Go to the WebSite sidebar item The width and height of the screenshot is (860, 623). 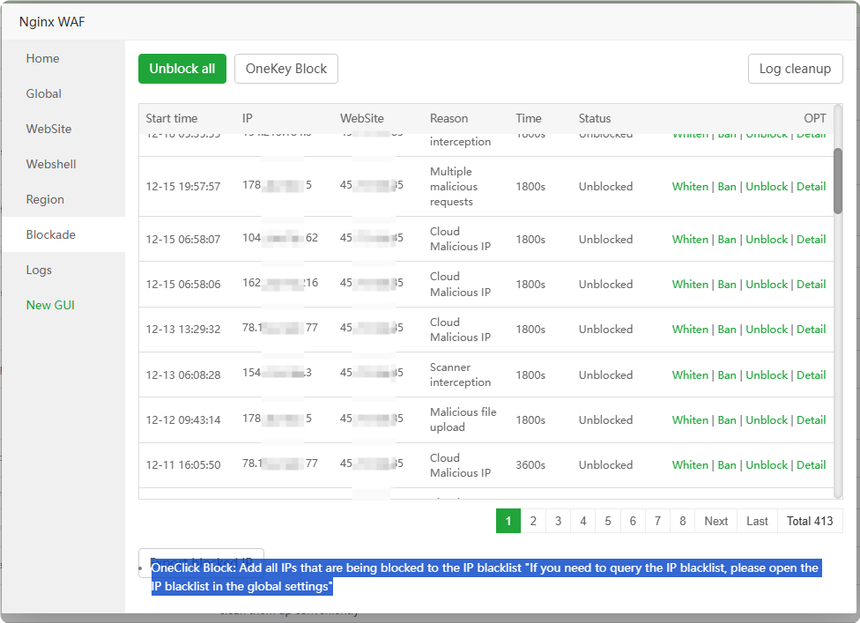(48, 129)
